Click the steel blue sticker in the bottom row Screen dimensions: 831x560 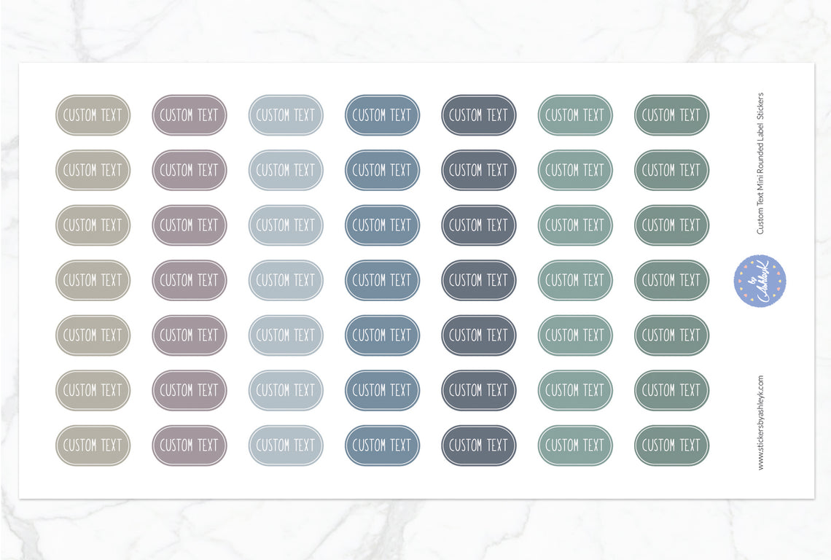(382, 446)
